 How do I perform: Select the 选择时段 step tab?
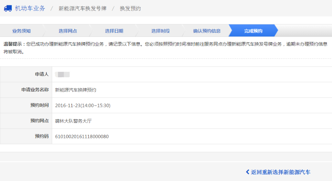click(160, 31)
